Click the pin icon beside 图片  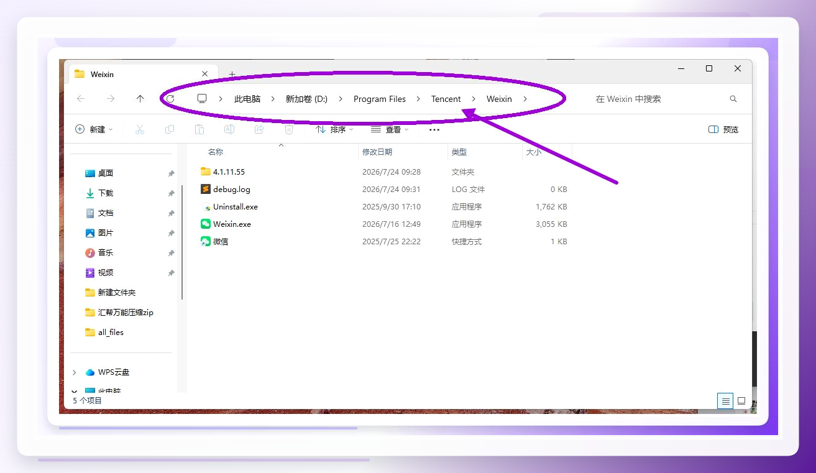point(171,233)
